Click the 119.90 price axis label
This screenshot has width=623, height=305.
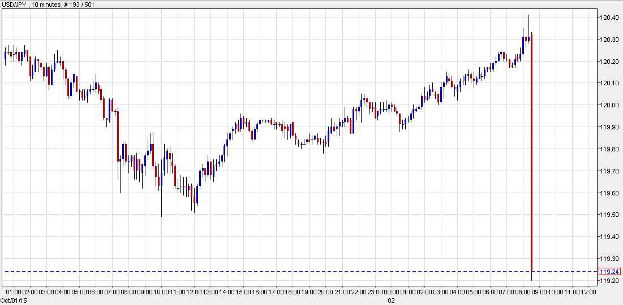point(610,127)
